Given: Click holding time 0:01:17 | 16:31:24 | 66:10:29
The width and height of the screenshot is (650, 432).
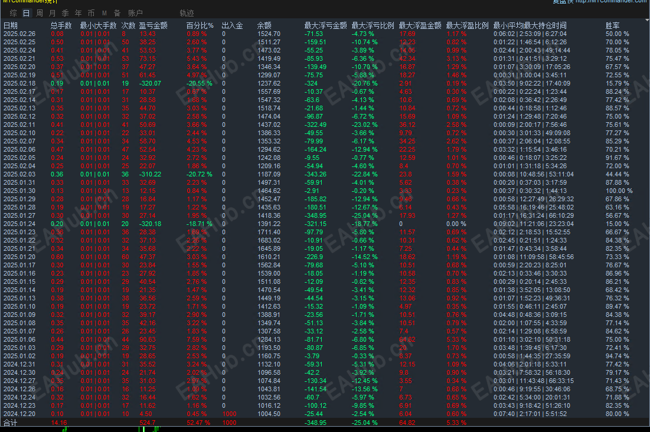Looking at the screenshot, I should pos(534,215).
